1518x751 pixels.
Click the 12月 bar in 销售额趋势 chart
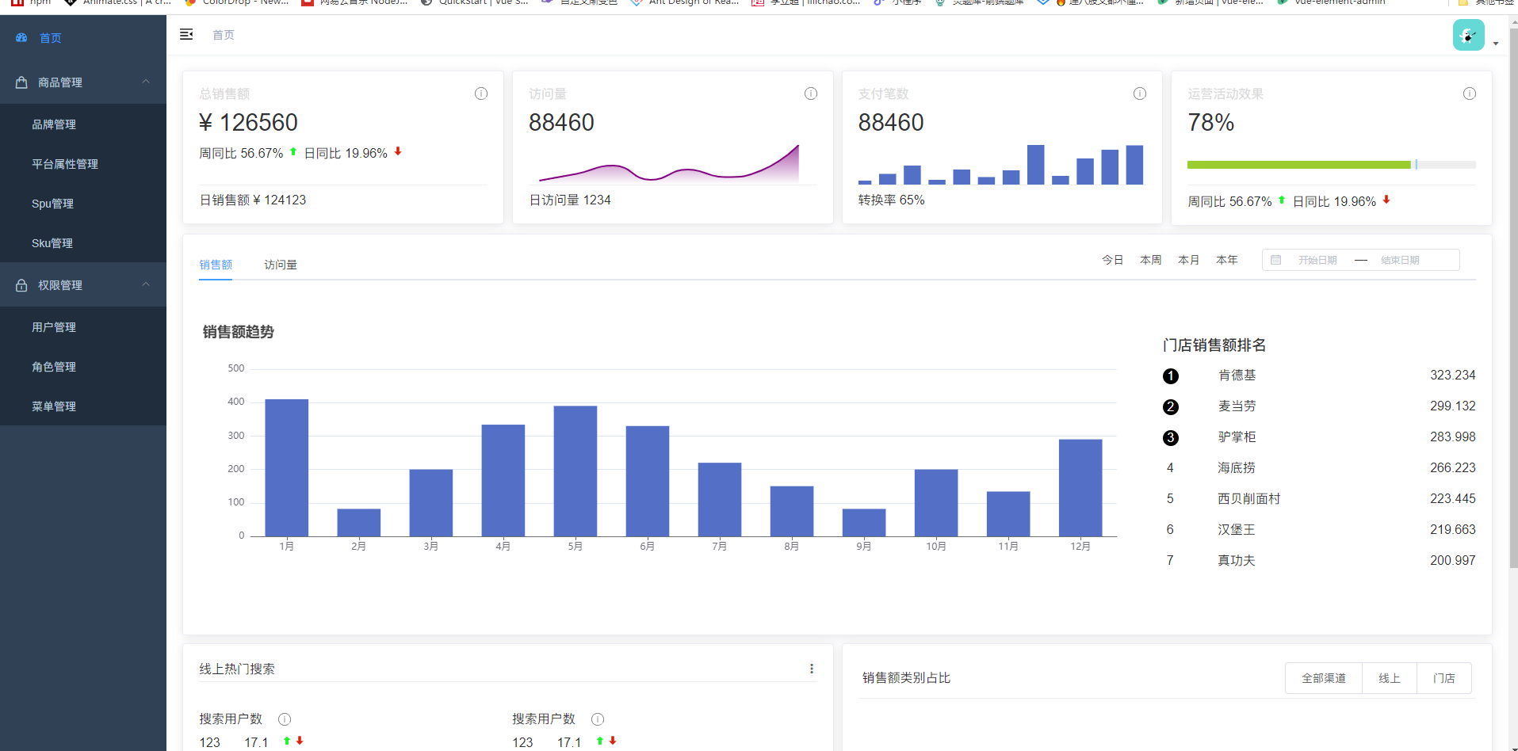(x=1080, y=488)
